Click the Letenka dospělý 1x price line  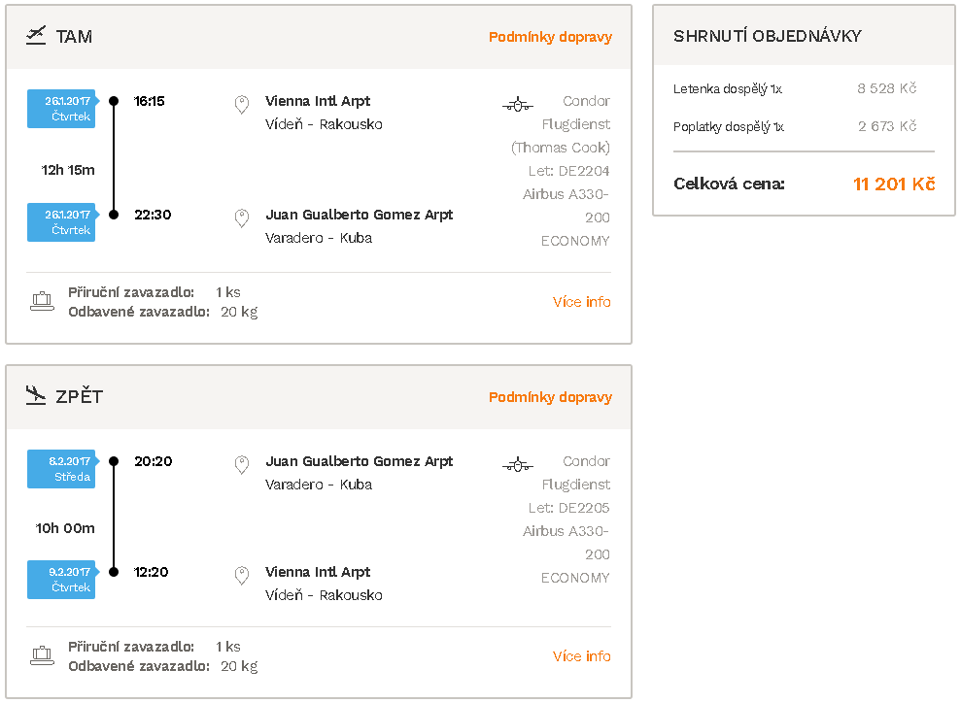click(794, 88)
